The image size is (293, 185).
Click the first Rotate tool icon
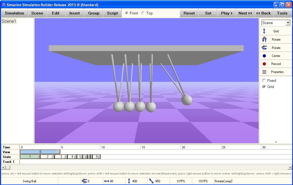(276, 39)
